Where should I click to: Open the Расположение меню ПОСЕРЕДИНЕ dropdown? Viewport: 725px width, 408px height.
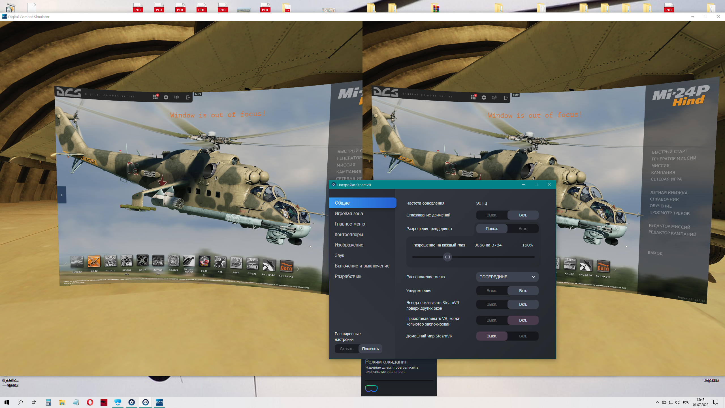(x=507, y=277)
